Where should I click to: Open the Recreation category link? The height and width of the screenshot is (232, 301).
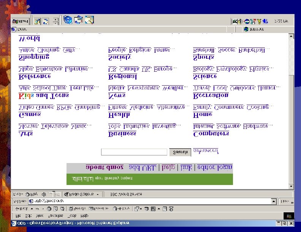click(x=211, y=96)
